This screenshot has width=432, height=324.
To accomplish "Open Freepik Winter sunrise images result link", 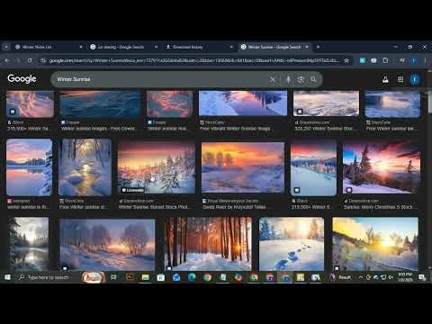I will pos(99,129).
